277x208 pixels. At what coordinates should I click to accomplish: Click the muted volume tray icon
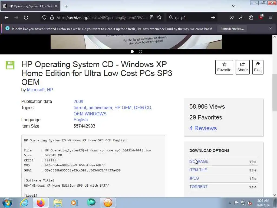click(x=250, y=203)
